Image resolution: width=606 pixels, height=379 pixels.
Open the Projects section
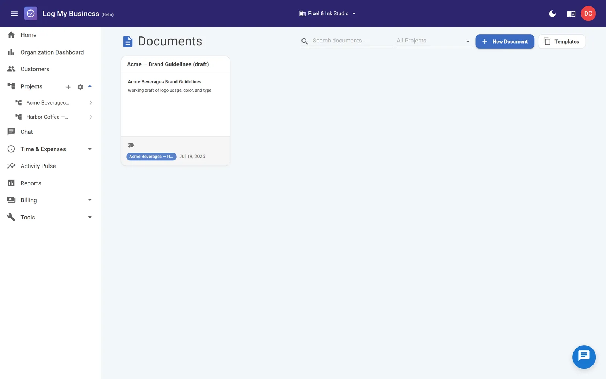point(31,86)
